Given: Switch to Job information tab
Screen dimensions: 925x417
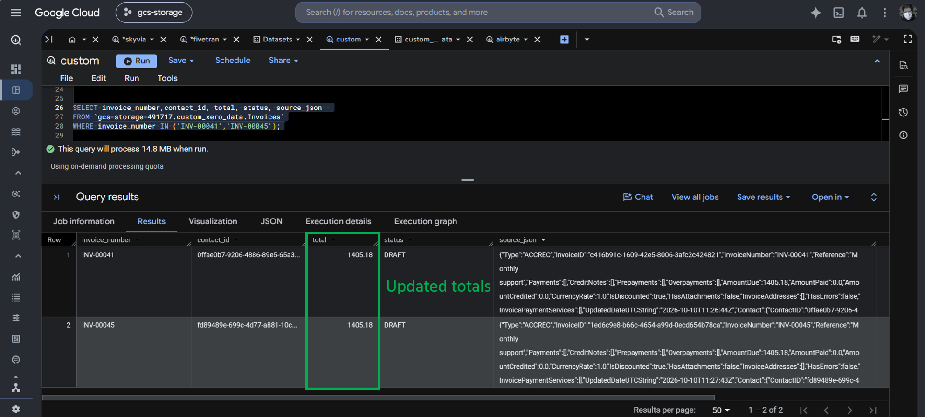Looking at the screenshot, I should [83, 221].
